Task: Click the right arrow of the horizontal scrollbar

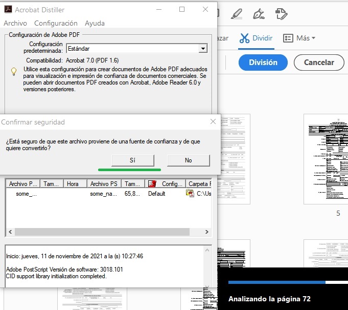Action: click(x=207, y=232)
